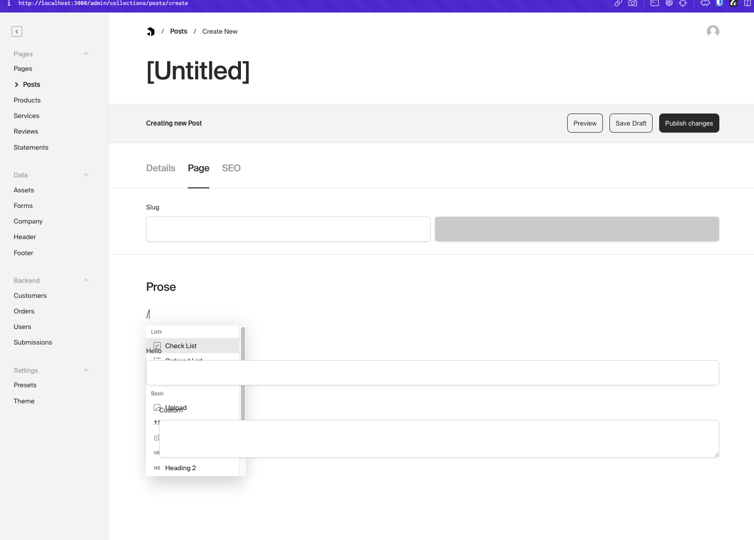Select the Upload block icon in the slash menu
Screen dimensions: 754x540
[x=157, y=407]
